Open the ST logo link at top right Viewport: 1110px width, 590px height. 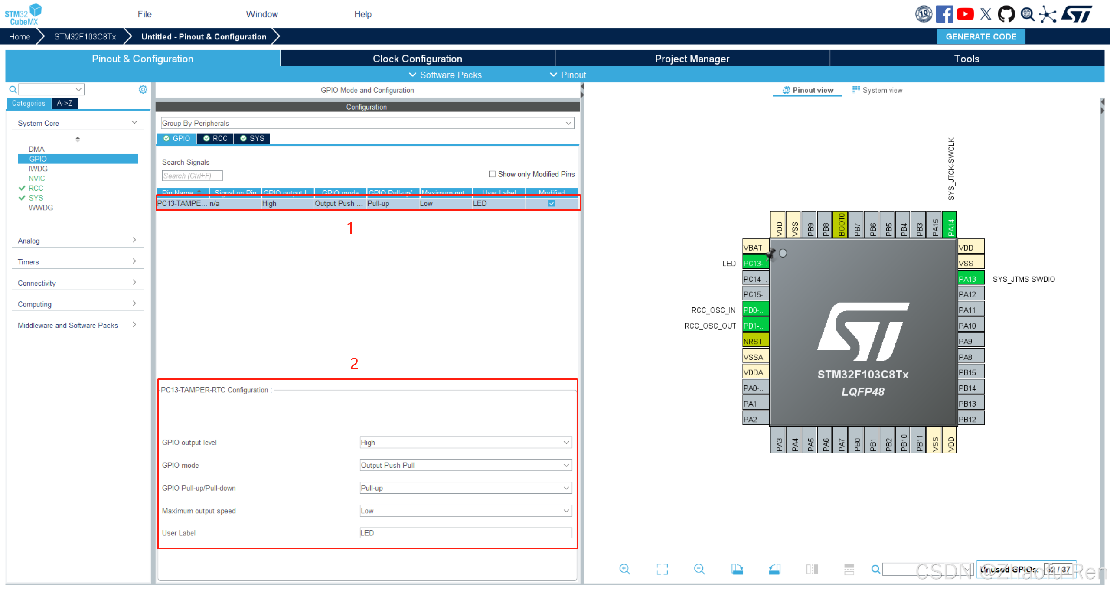[1077, 14]
